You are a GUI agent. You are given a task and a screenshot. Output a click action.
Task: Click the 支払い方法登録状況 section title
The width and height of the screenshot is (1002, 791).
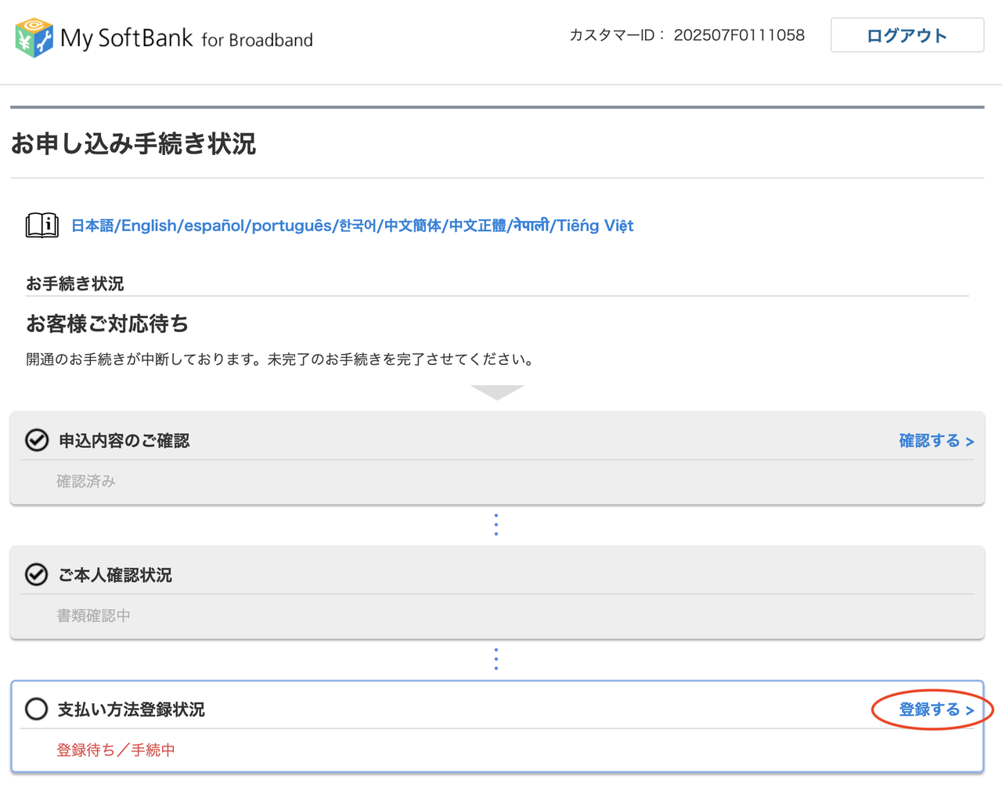tap(132, 710)
